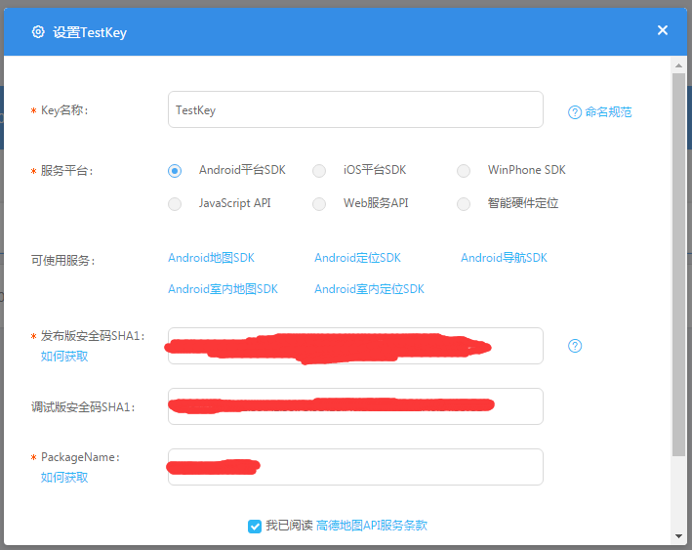Click 如何获取 under PackageName
Viewport: 692px width, 550px height.
[x=64, y=477]
